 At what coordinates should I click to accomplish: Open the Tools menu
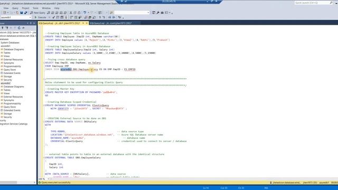pyautogui.click(x=35, y=8)
